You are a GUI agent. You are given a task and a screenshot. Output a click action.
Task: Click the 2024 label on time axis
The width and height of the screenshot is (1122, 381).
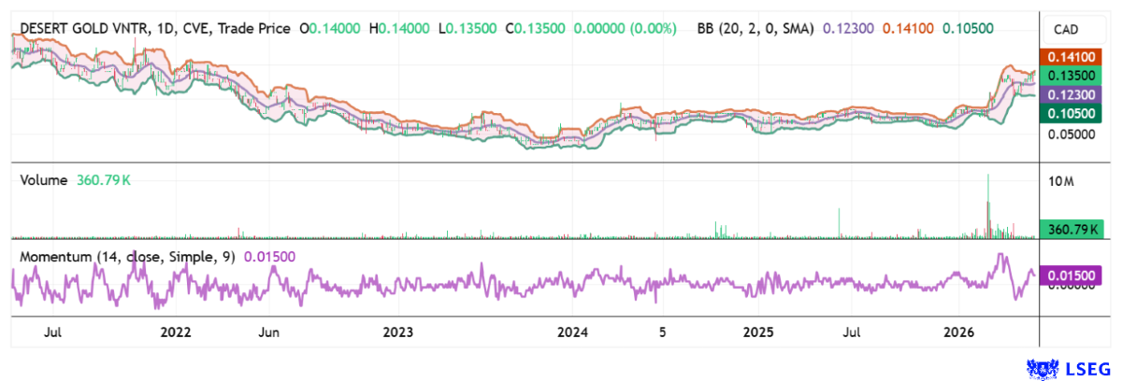(x=572, y=332)
